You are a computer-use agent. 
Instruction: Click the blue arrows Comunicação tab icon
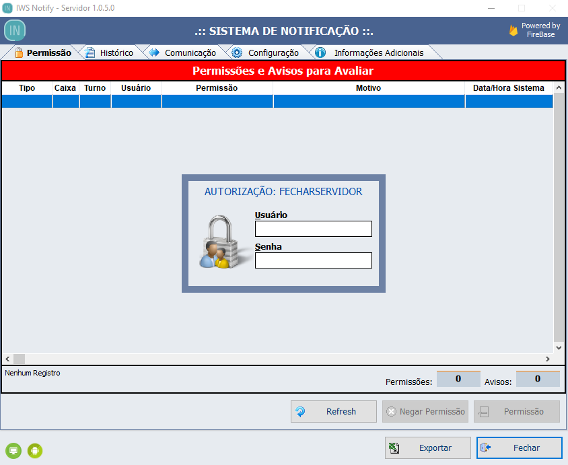(x=153, y=52)
